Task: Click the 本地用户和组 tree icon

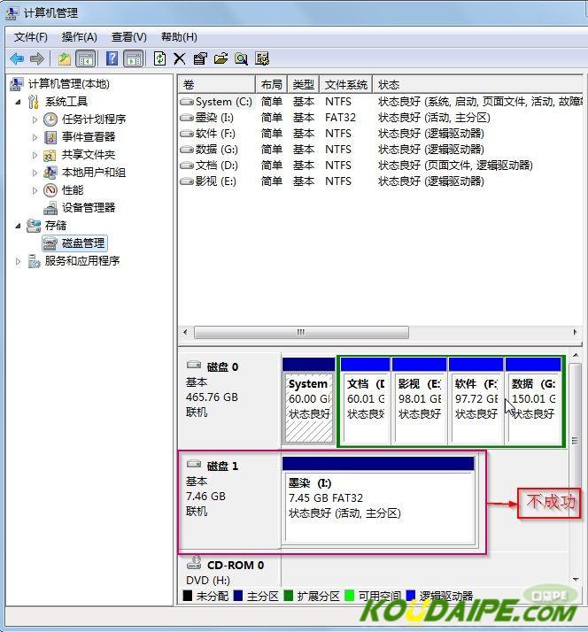Action: click(50, 173)
